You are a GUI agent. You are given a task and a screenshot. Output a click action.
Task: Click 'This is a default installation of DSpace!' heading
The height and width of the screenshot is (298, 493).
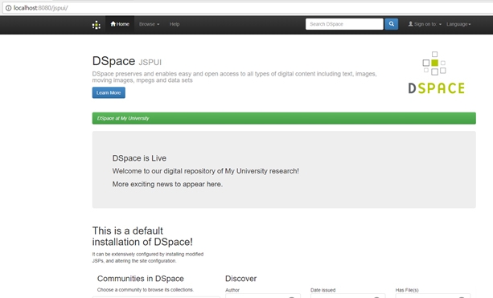pyautogui.click(x=142, y=236)
